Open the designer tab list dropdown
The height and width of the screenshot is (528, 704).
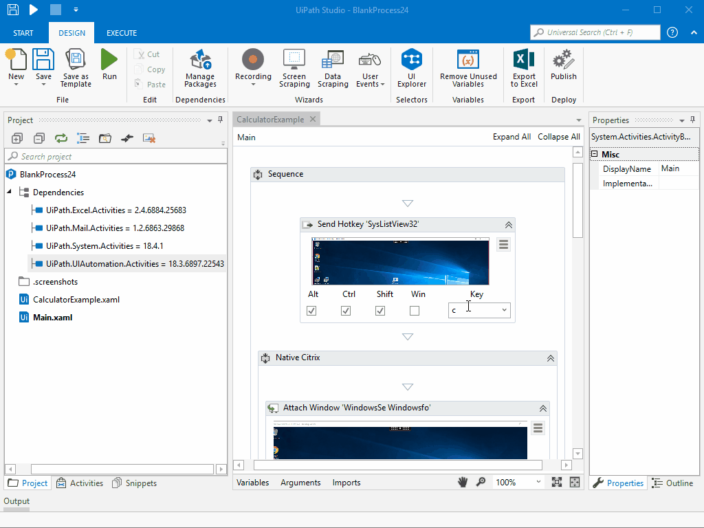(x=579, y=120)
